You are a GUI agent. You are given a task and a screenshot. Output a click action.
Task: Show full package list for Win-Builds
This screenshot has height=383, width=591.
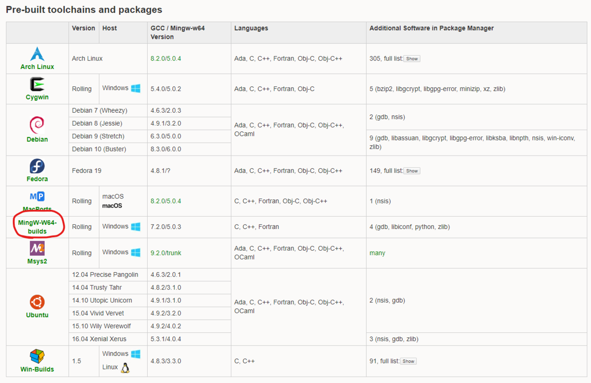[x=408, y=361]
